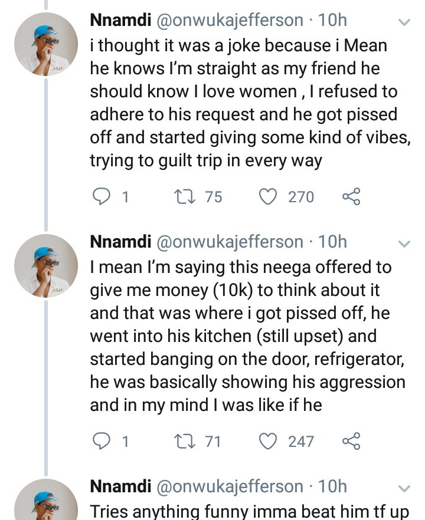This screenshot has width=425, height=520.
Task: Reply to the first tweet about guilt trip
Action: pyautogui.click(x=101, y=197)
